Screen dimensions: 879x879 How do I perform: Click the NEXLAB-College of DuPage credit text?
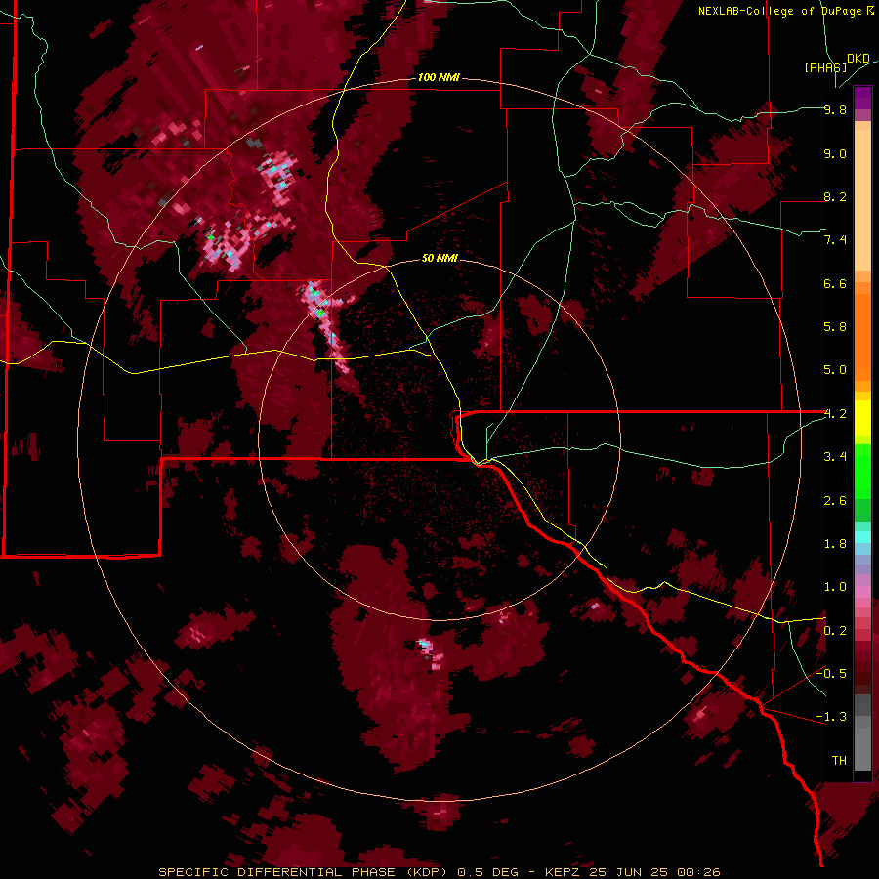point(785,11)
